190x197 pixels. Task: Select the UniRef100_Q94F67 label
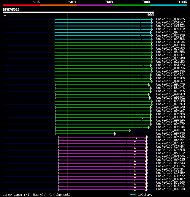[x=170, y=81]
